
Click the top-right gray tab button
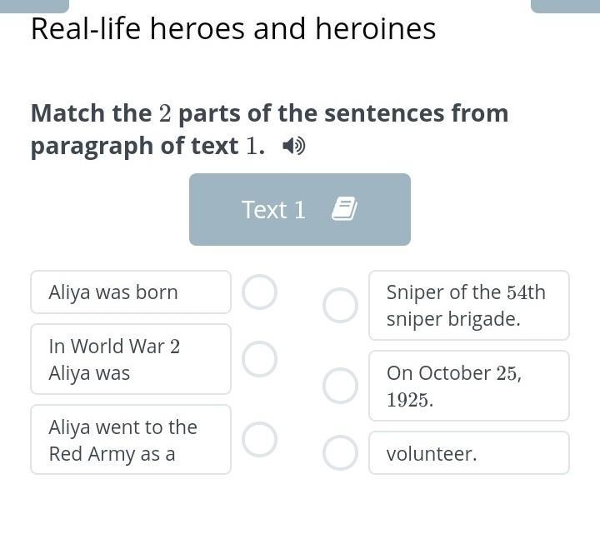tap(566, 6)
